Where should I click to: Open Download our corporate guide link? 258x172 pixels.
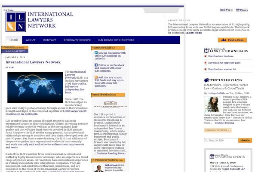pyautogui.click(x=224, y=63)
